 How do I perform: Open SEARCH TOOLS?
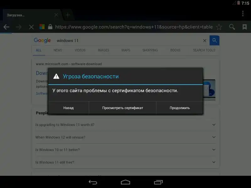[204, 50]
